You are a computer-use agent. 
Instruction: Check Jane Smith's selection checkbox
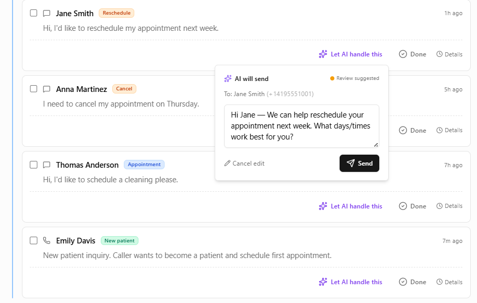click(x=33, y=13)
